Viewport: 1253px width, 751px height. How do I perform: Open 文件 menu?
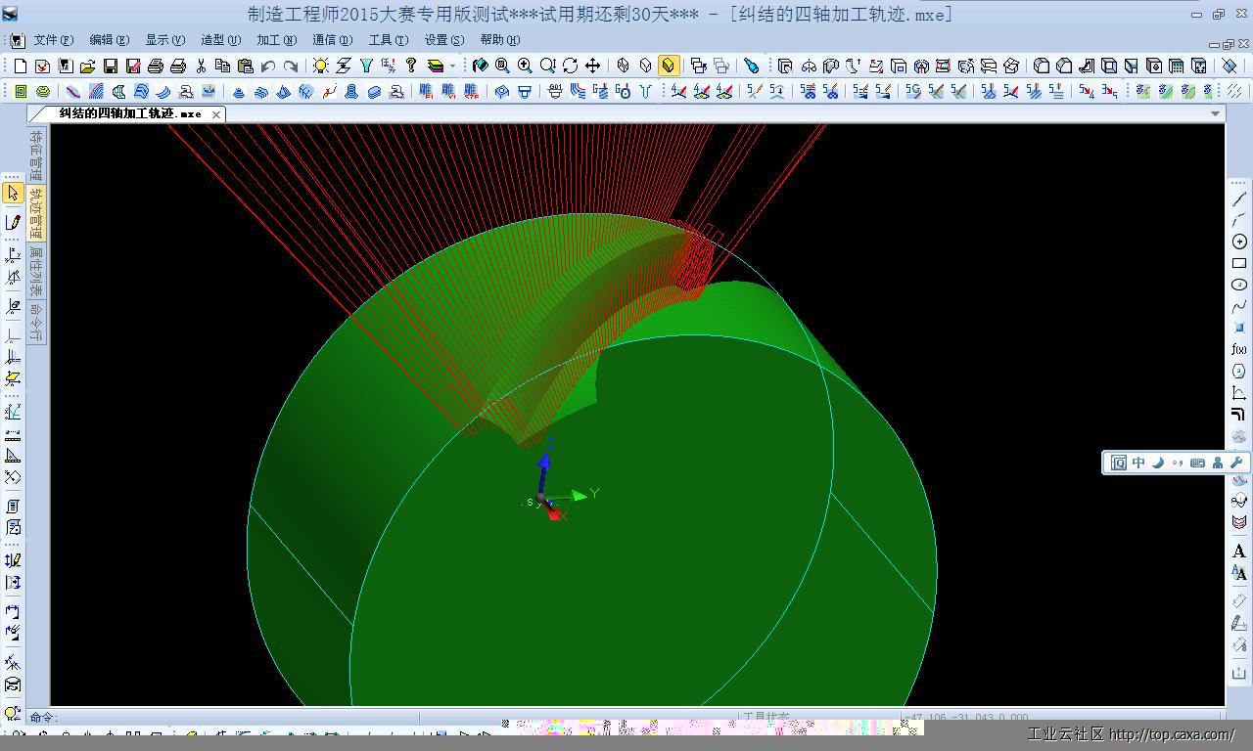point(53,40)
